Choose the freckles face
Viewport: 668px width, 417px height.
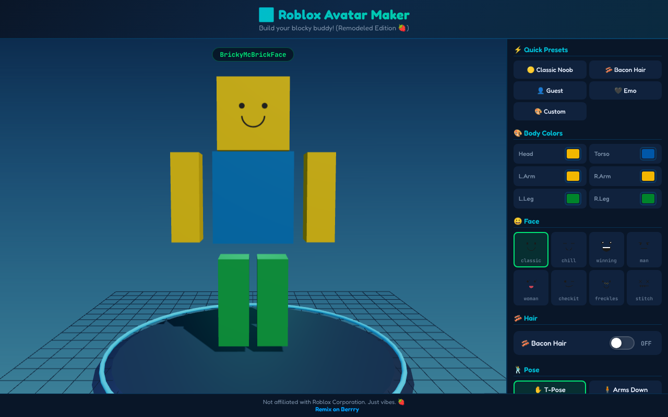(x=606, y=287)
